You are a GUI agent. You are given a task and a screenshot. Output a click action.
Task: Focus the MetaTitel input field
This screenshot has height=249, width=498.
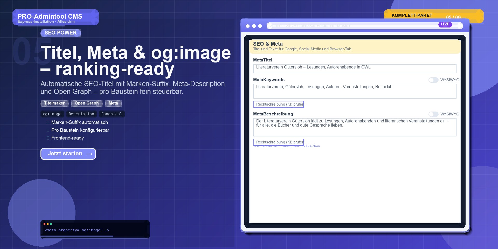[355, 68]
